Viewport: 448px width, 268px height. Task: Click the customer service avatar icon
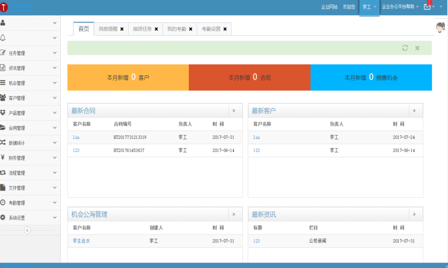pos(440,27)
